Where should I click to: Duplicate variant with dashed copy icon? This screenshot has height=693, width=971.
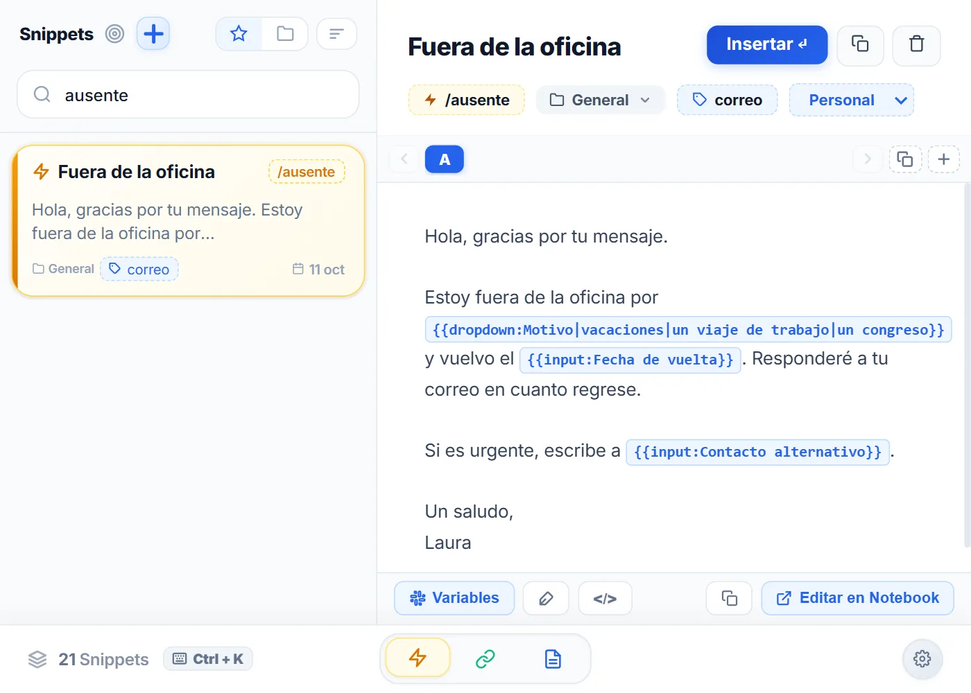tap(905, 159)
